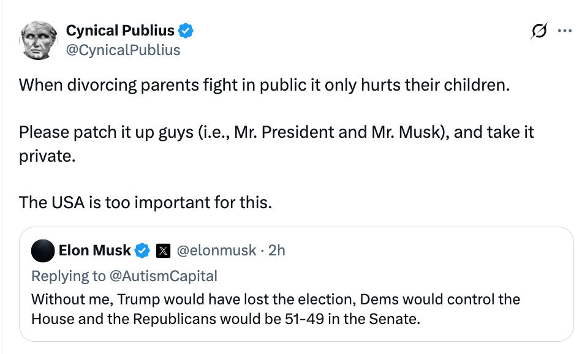Click the '51-49 in the Senate' line
The image size is (582, 354).
tap(225, 319)
